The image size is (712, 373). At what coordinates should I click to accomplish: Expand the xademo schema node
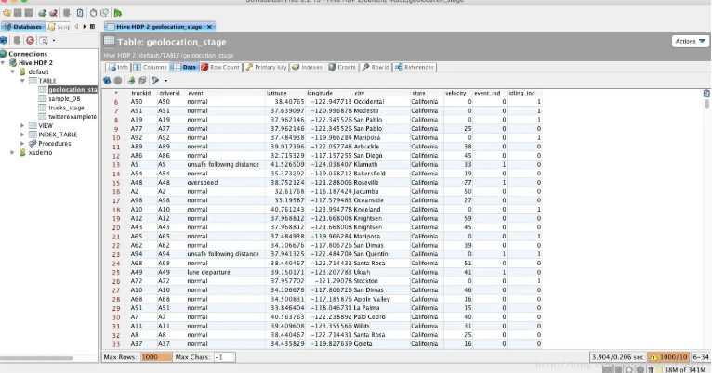click(13, 153)
